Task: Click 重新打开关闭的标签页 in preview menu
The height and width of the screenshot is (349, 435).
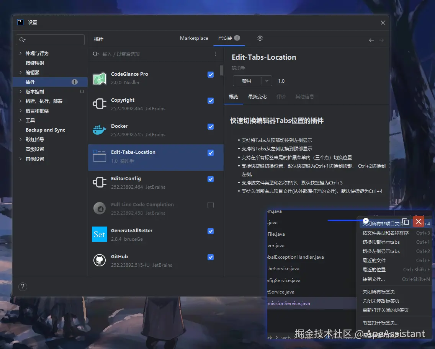Action: 385,310
